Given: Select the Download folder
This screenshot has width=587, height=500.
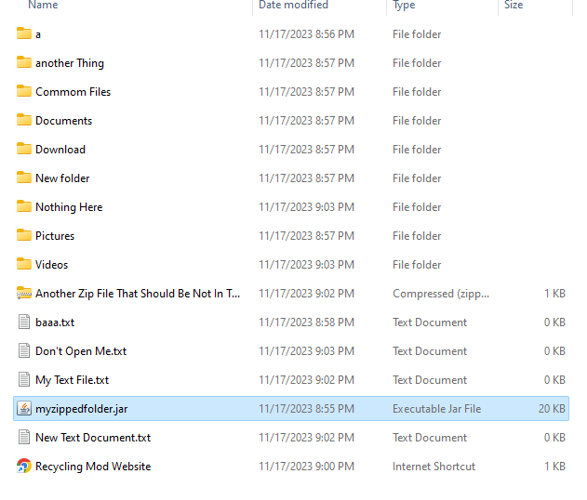Looking at the screenshot, I should 60,150.
